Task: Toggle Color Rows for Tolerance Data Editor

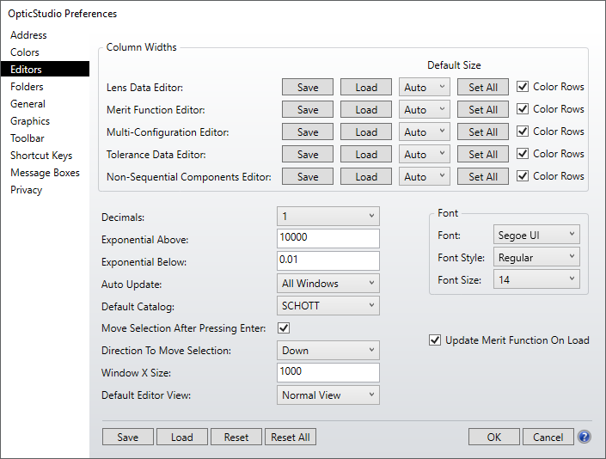Action: click(x=523, y=154)
